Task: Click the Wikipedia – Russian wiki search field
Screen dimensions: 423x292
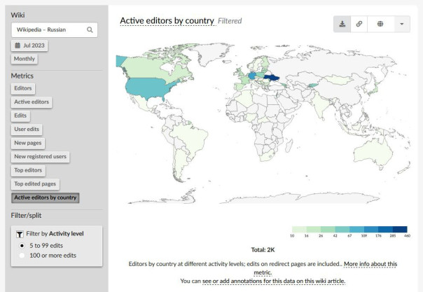Action: tap(49, 29)
